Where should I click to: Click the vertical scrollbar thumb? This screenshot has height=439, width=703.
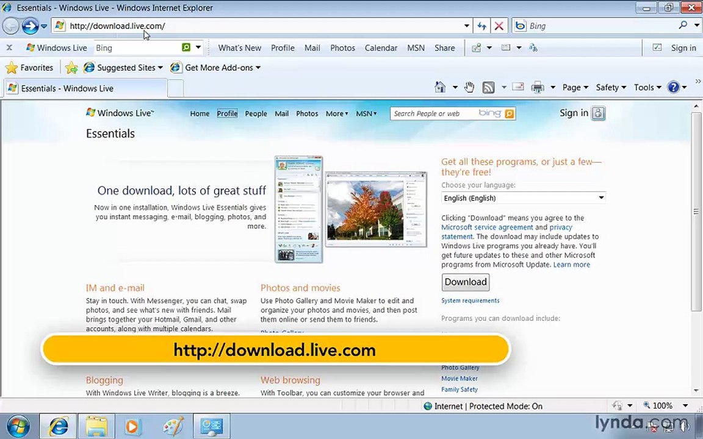[x=696, y=212]
